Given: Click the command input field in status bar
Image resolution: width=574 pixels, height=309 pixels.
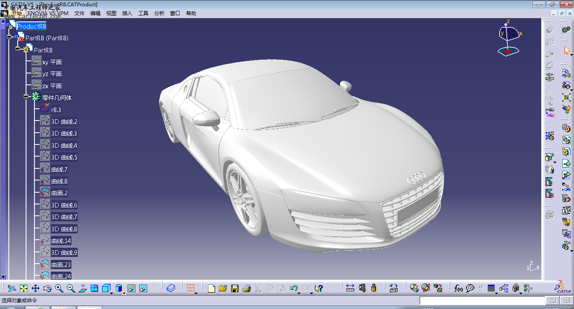Looking at the screenshot, I should (482, 301).
